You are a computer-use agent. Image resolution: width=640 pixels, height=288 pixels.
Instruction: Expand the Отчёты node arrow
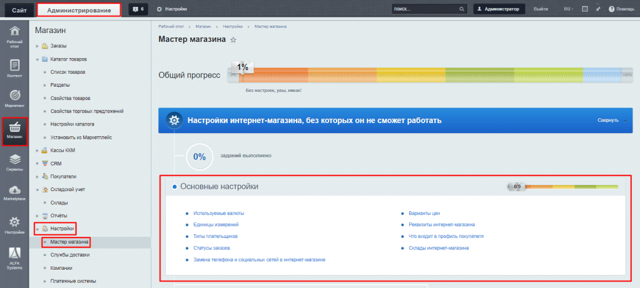[x=37, y=216]
